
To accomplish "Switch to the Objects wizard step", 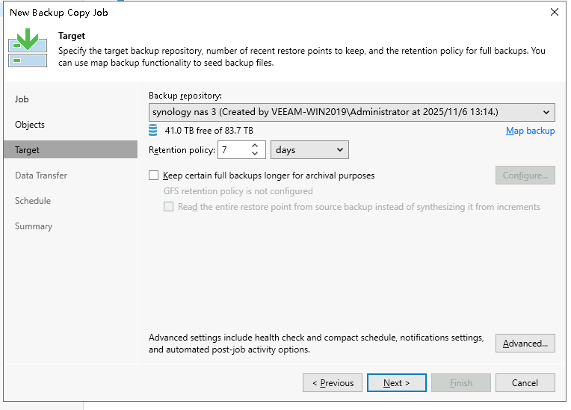I will (x=30, y=125).
